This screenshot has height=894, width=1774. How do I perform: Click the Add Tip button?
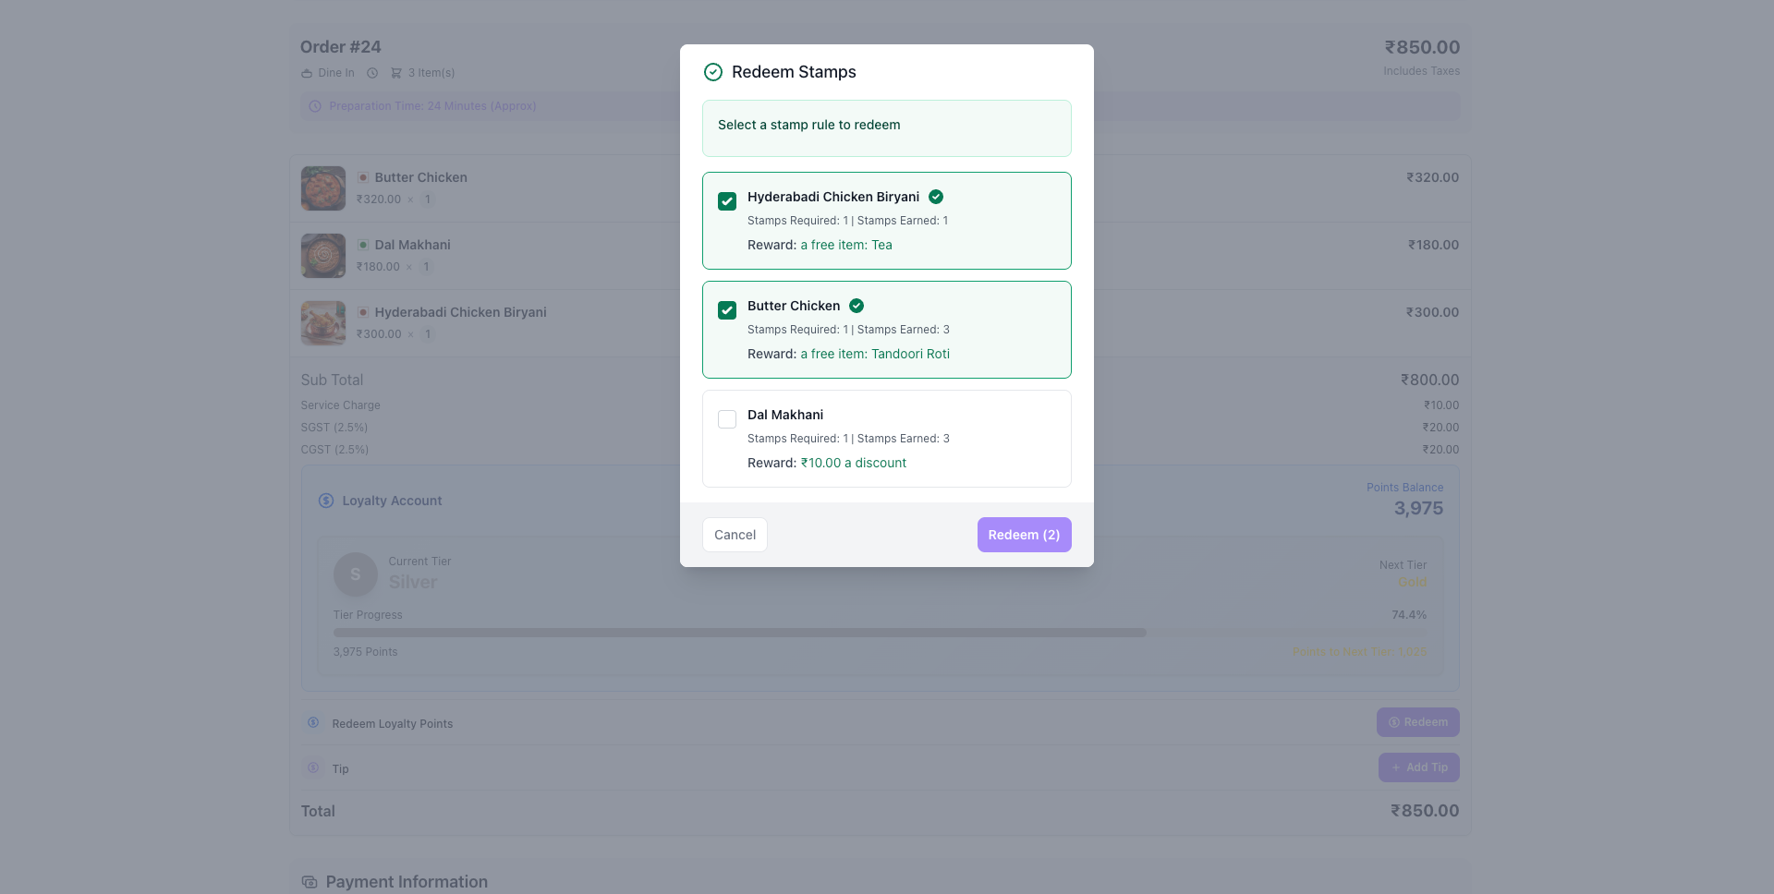[x=1418, y=767]
